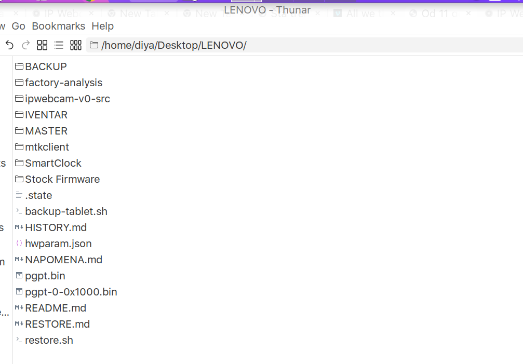Click the back navigation arrow
523x364 pixels.
coord(9,45)
